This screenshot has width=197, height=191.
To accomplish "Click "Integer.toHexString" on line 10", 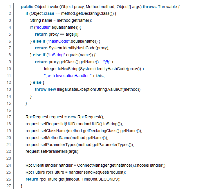I will [61, 69].
